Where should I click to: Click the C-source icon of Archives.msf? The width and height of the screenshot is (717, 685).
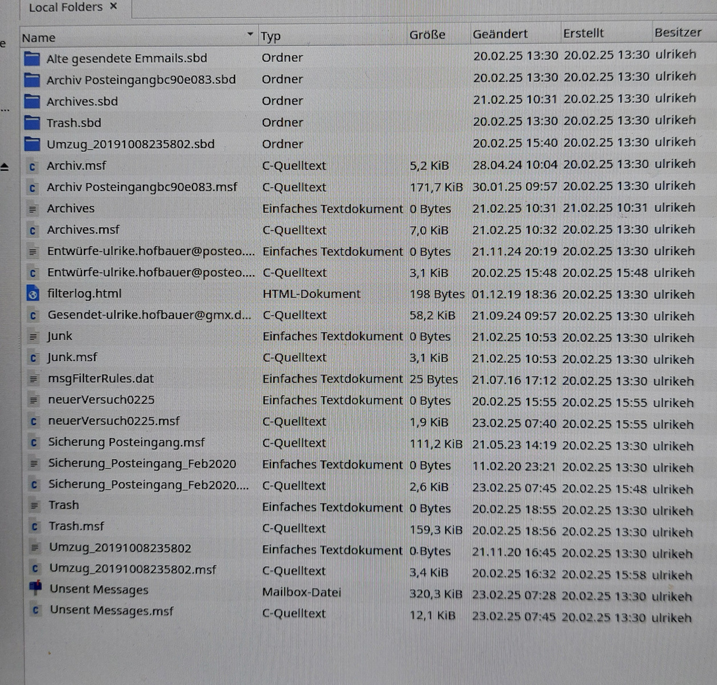33,230
